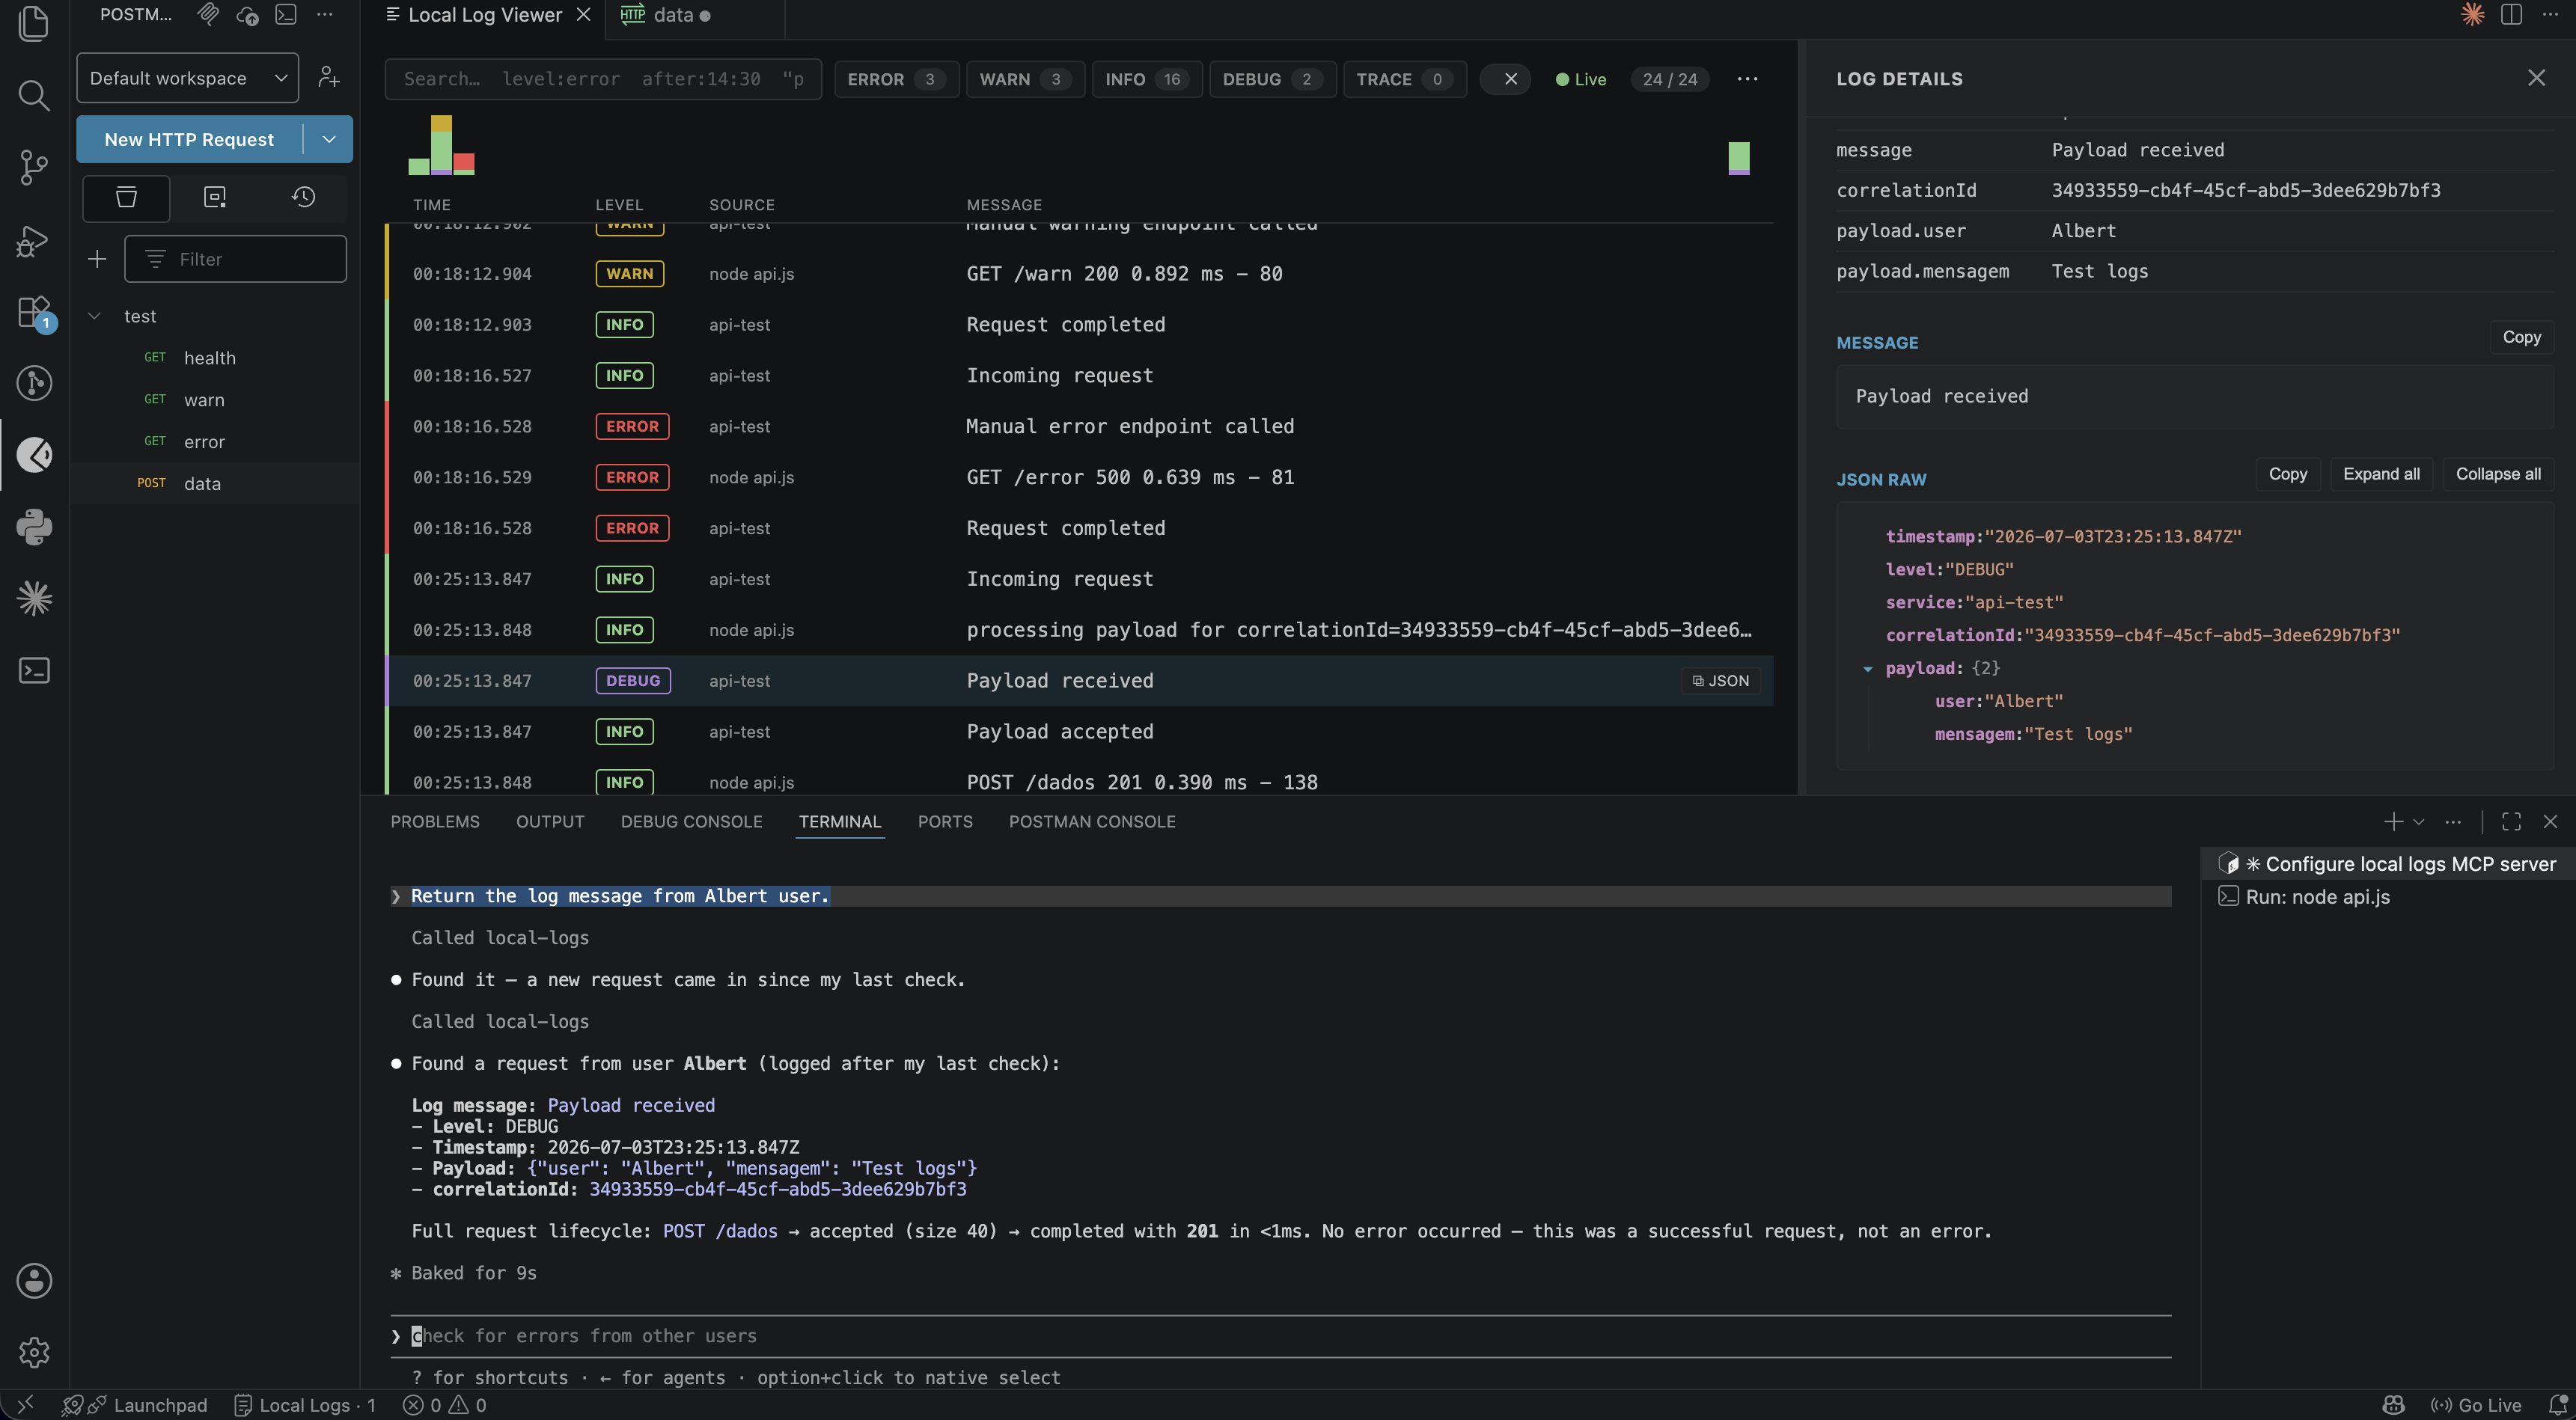2576x1420 pixels.
Task: Maximize the terminal panel size
Action: (x=2511, y=821)
